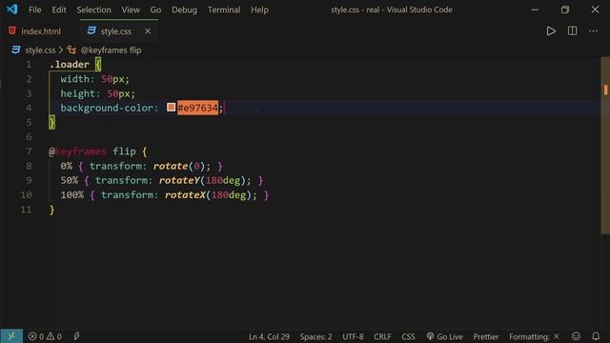The image size is (610, 343).
Task: Change file encoding via UTF-8
Action: click(353, 336)
